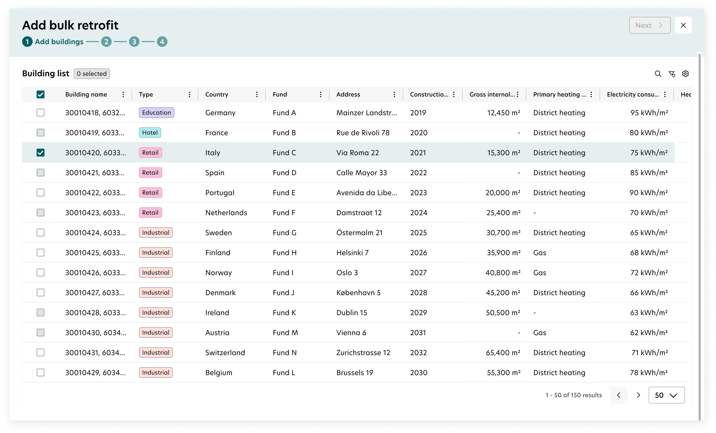
Task: Open the building list search icon
Action: point(658,74)
